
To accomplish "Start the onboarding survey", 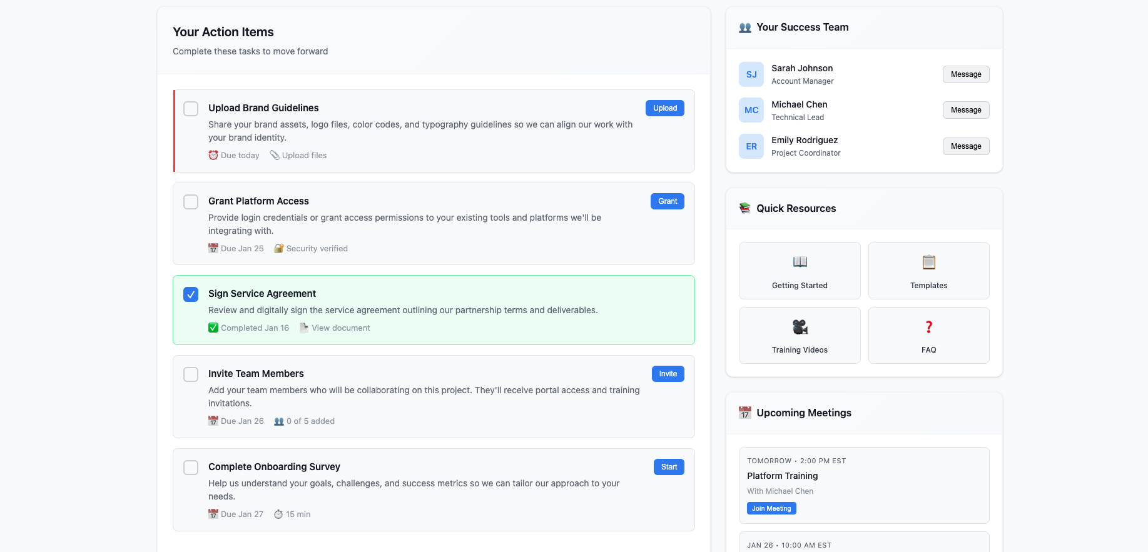I will 669,467.
